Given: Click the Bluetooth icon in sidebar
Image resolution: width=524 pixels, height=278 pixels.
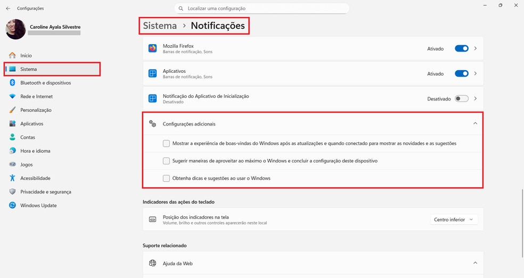Looking at the screenshot, I should 12,83.
